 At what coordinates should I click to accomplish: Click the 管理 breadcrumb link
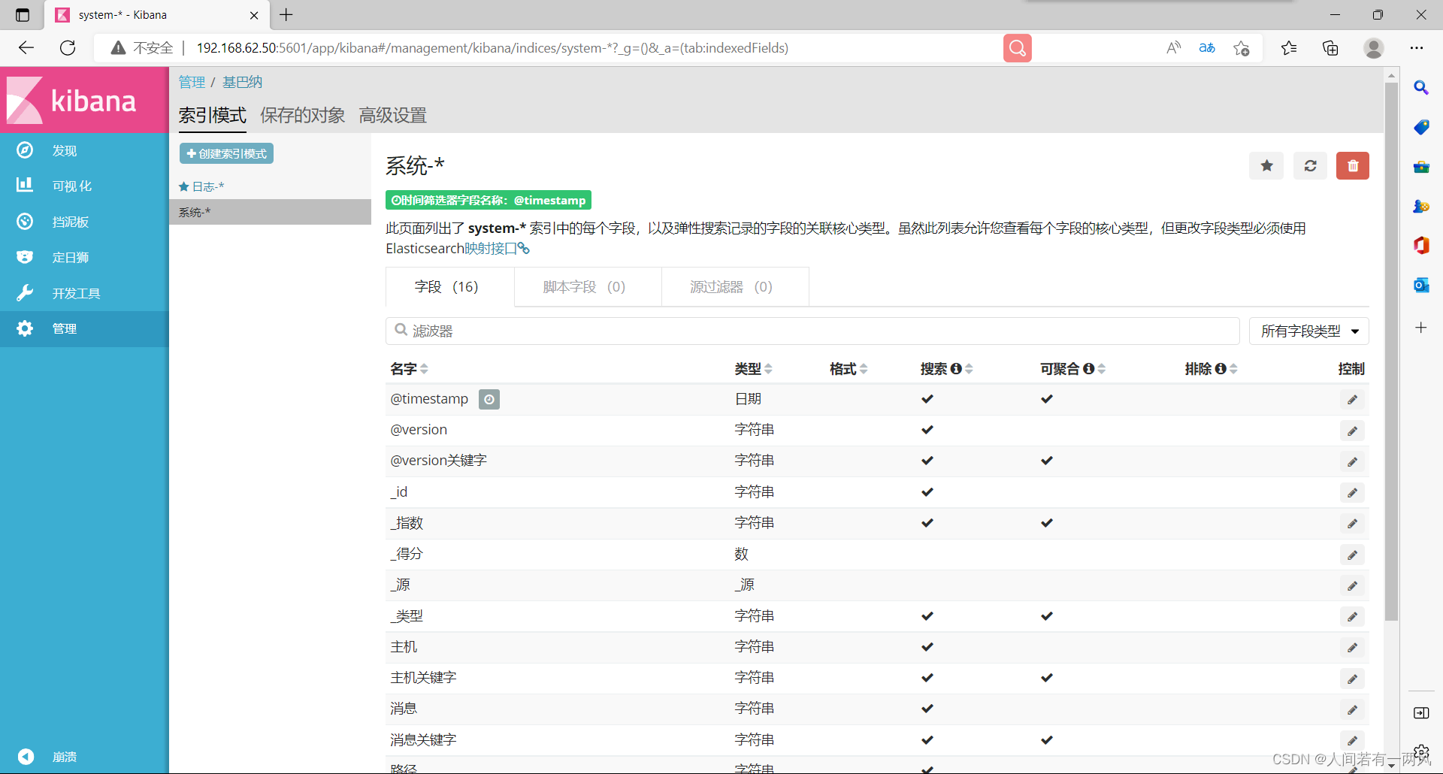point(192,82)
